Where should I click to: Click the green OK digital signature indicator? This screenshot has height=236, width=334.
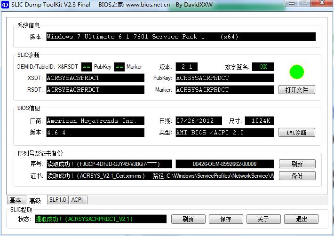[x=262, y=67]
